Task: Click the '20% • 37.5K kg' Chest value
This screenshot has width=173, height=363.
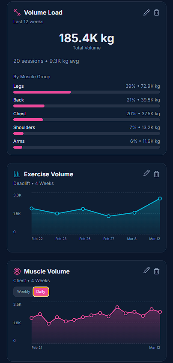Action: tap(143, 114)
